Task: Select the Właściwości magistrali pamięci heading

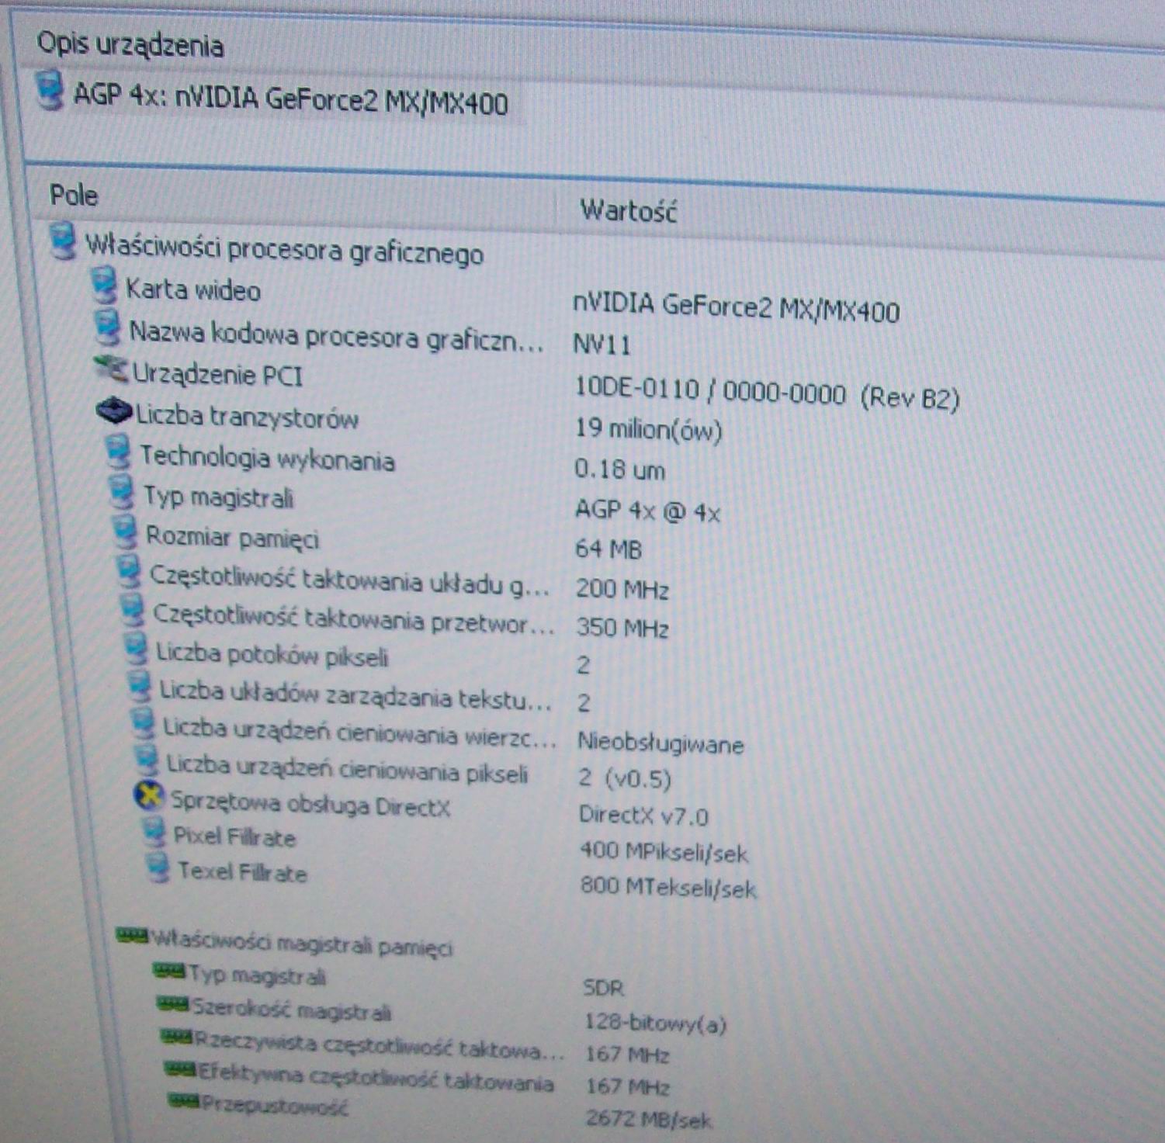Action: (x=302, y=944)
